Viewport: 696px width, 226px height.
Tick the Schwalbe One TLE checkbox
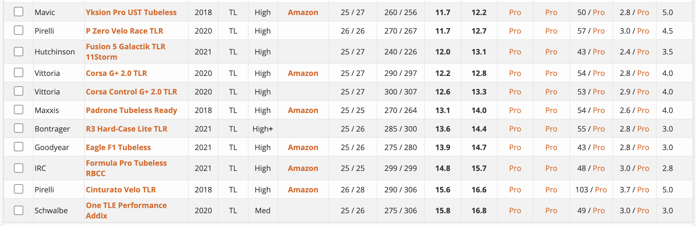19,210
